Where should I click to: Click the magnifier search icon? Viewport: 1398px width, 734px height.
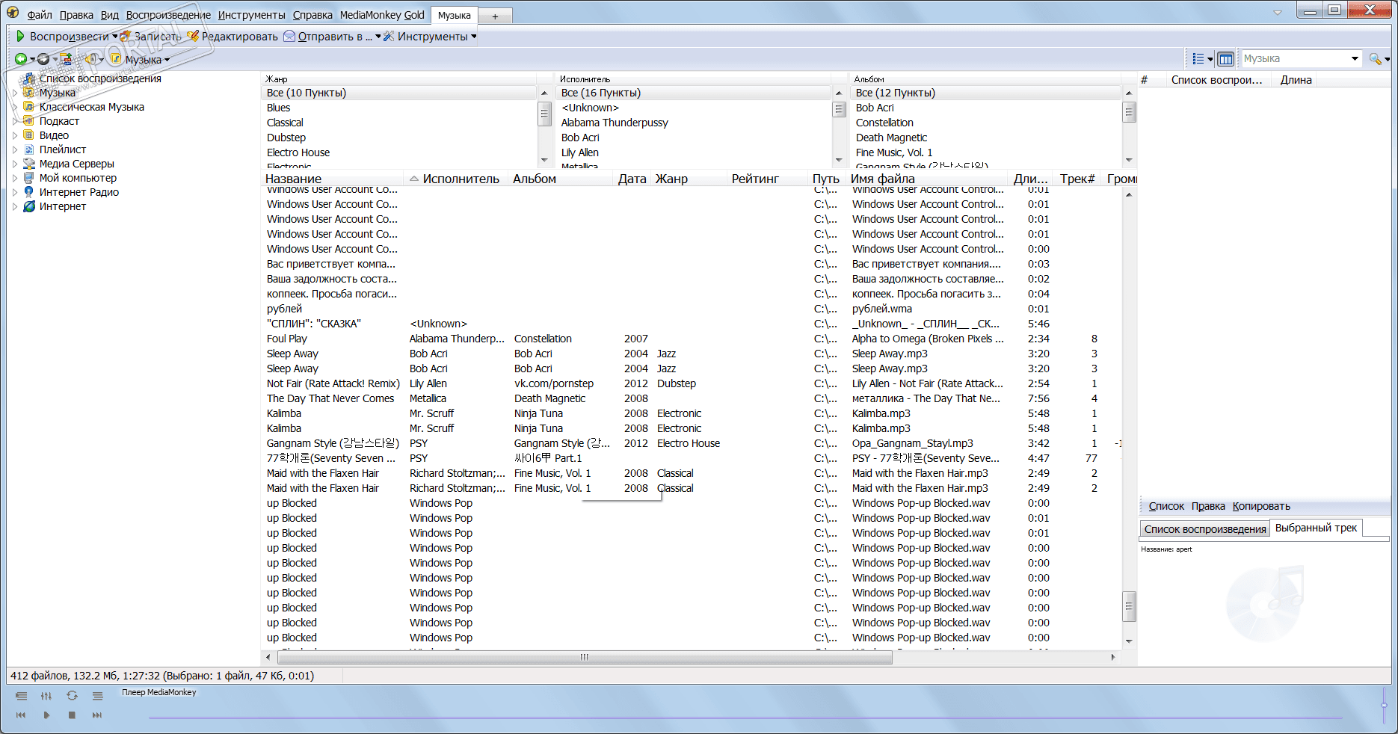(1375, 59)
